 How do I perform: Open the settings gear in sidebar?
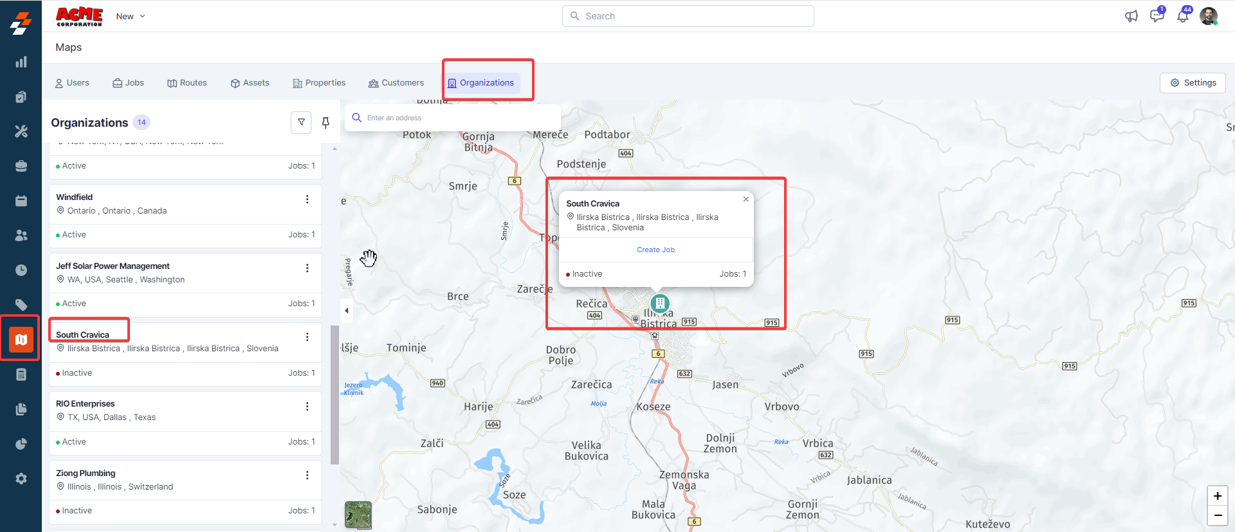pyautogui.click(x=21, y=479)
